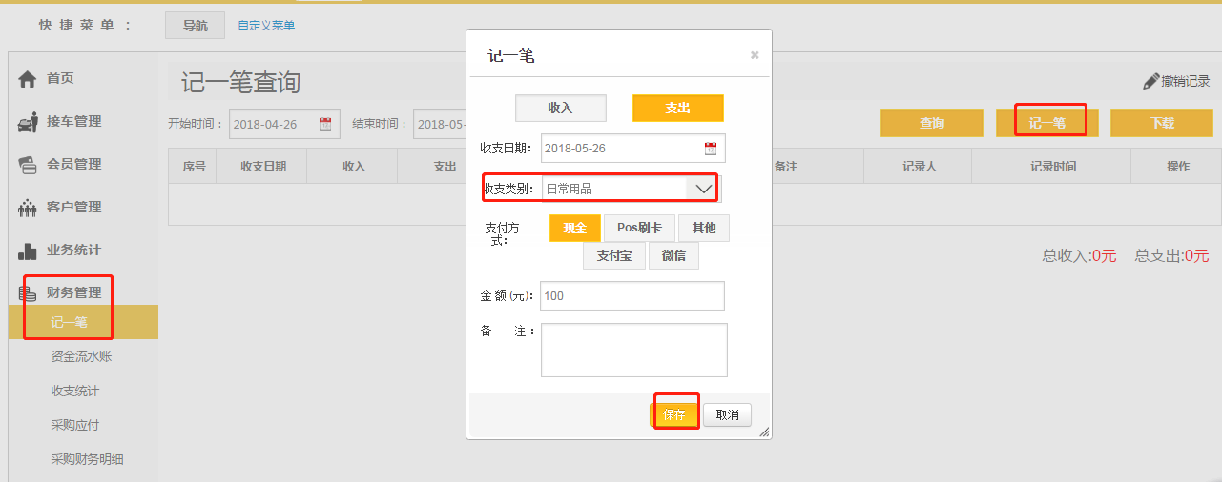Open calendar icon in 收支日期 field
Viewport: 1222px width, 482px height.
[x=710, y=149]
